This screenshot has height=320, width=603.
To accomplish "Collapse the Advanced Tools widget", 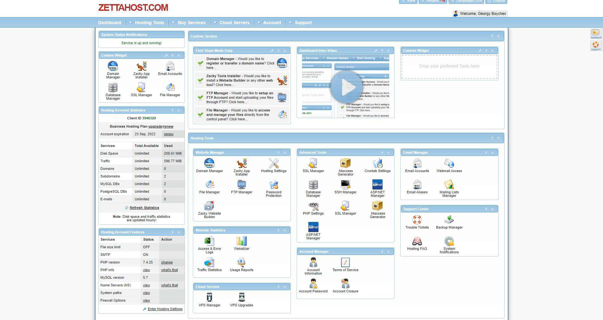I will click(x=382, y=152).
